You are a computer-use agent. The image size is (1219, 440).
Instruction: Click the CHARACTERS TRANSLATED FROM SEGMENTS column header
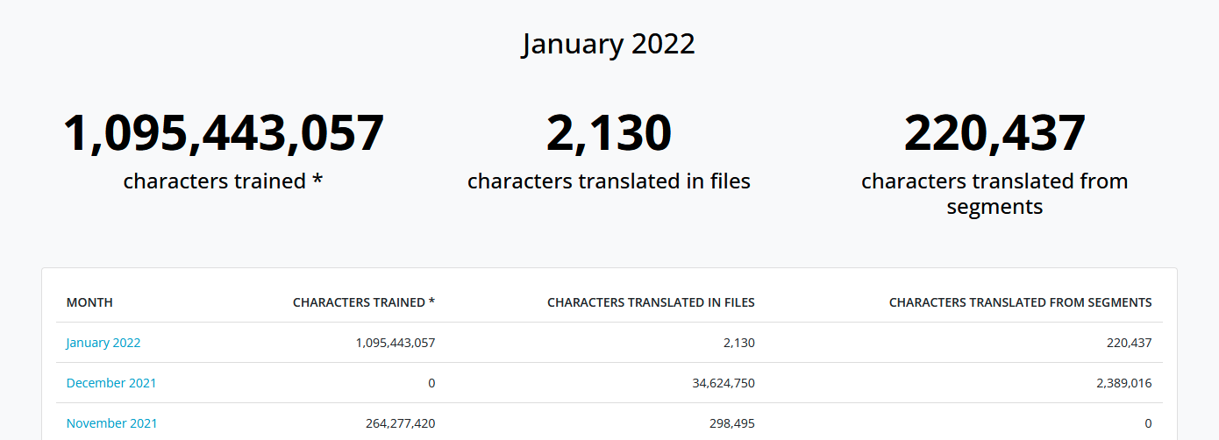pos(1020,302)
